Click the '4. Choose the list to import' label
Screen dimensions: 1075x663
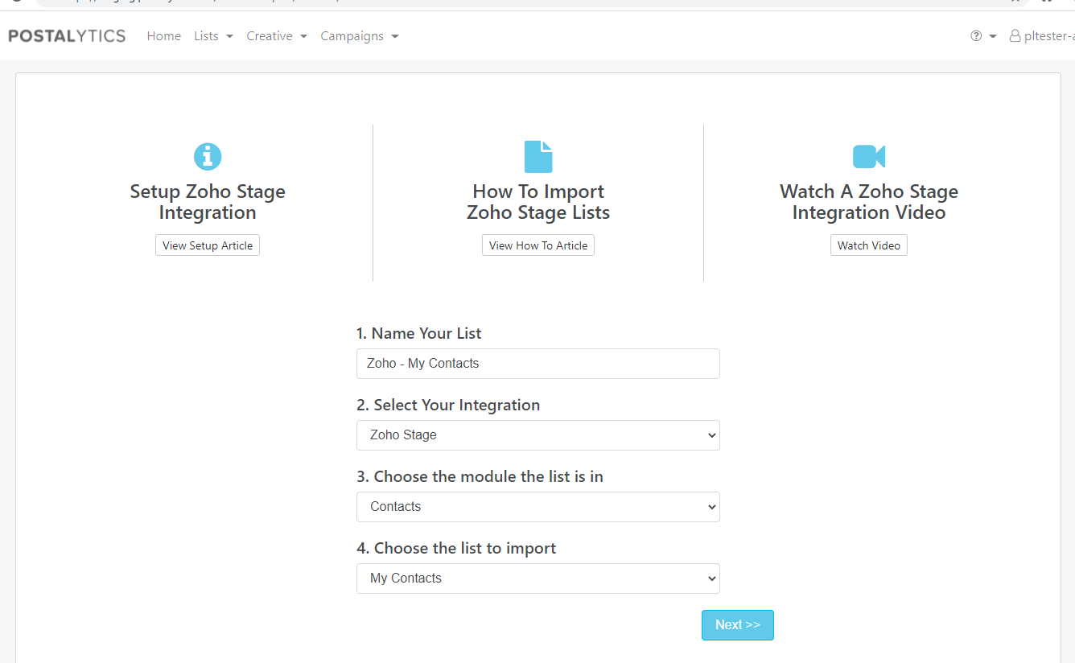pyautogui.click(x=456, y=548)
